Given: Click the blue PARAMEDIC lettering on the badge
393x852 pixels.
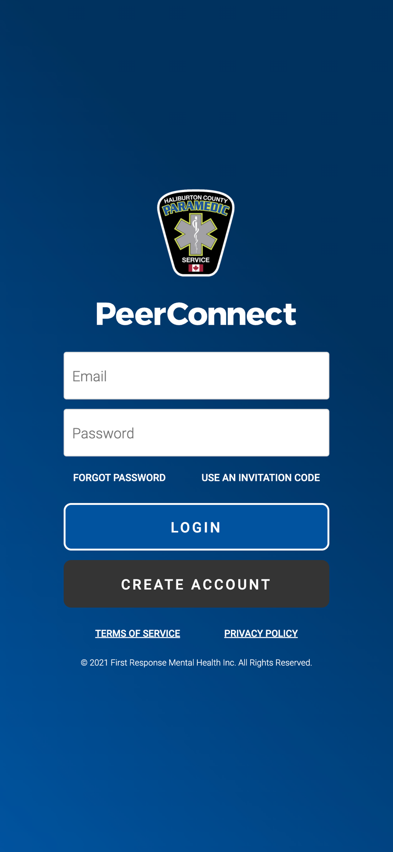Looking at the screenshot, I should point(196,208).
